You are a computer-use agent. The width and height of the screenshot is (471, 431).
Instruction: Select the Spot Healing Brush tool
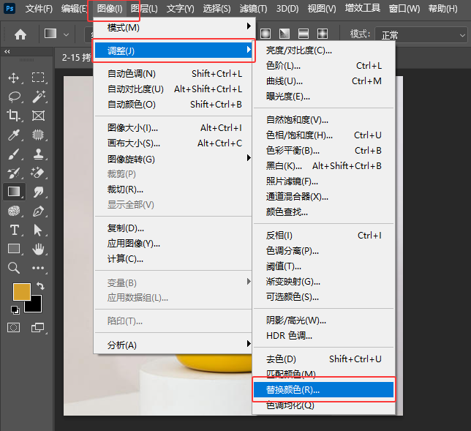[38, 135]
